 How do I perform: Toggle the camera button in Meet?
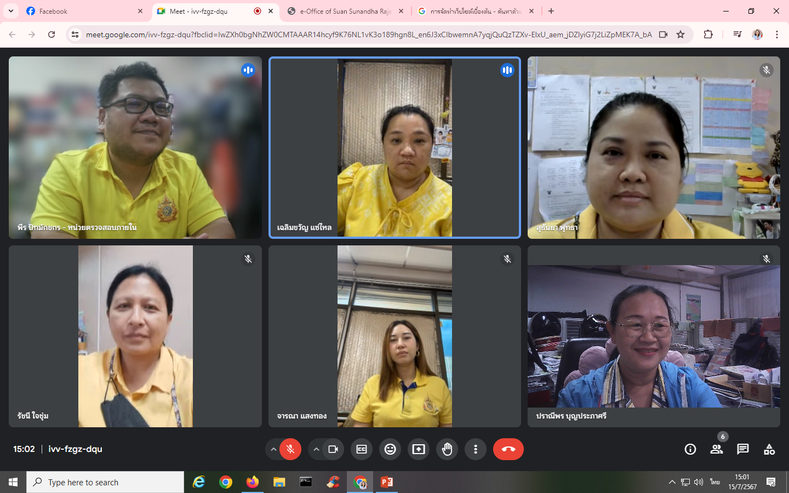point(333,449)
